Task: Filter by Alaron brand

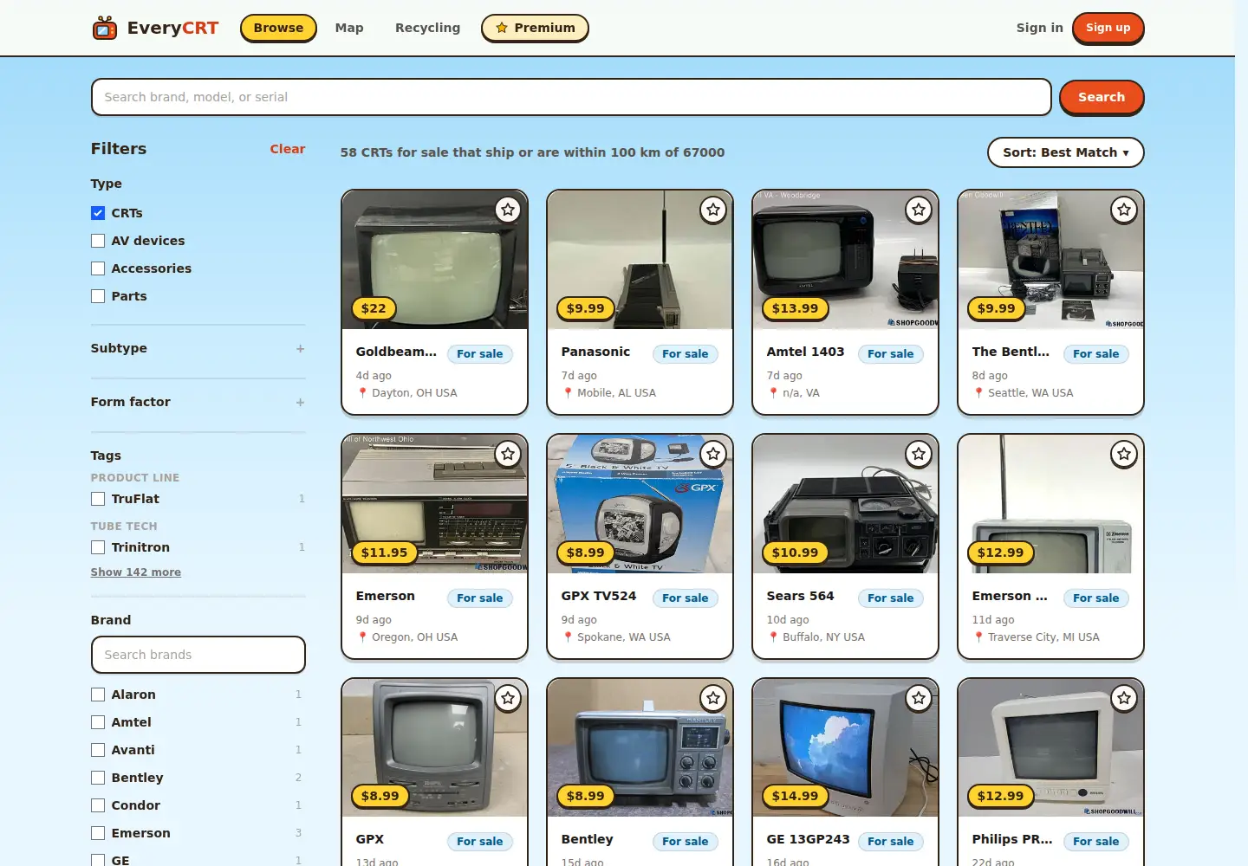Action: [98, 695]
